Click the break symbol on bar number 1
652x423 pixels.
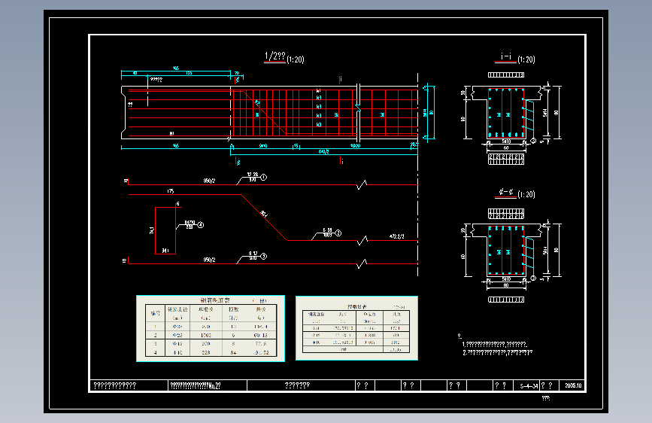coord(362,184)
